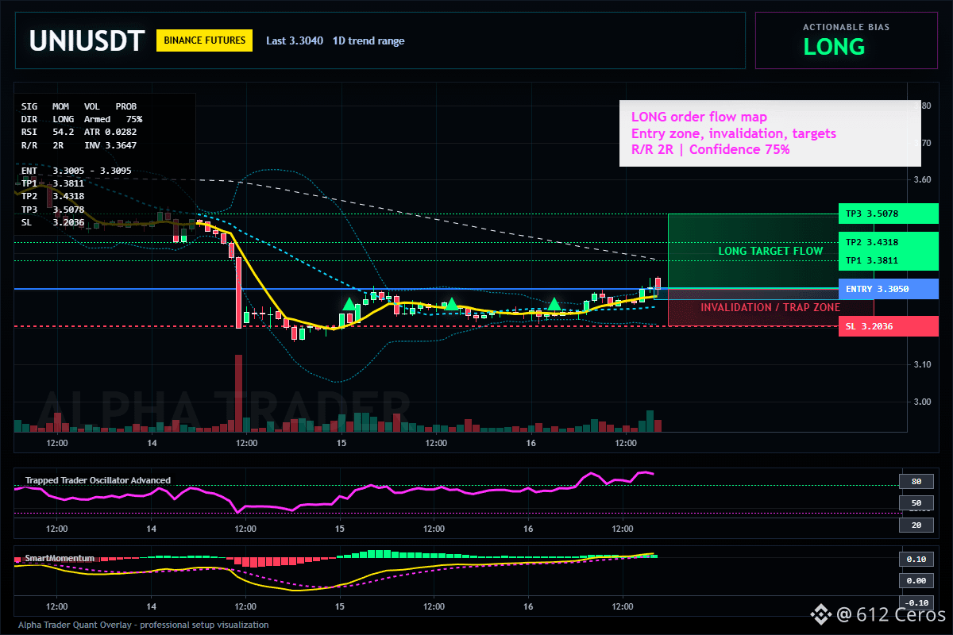This screenshot has width=953, height=635.
Task: Click the INV 3.3647 value in stats panel
Action: 110,145
